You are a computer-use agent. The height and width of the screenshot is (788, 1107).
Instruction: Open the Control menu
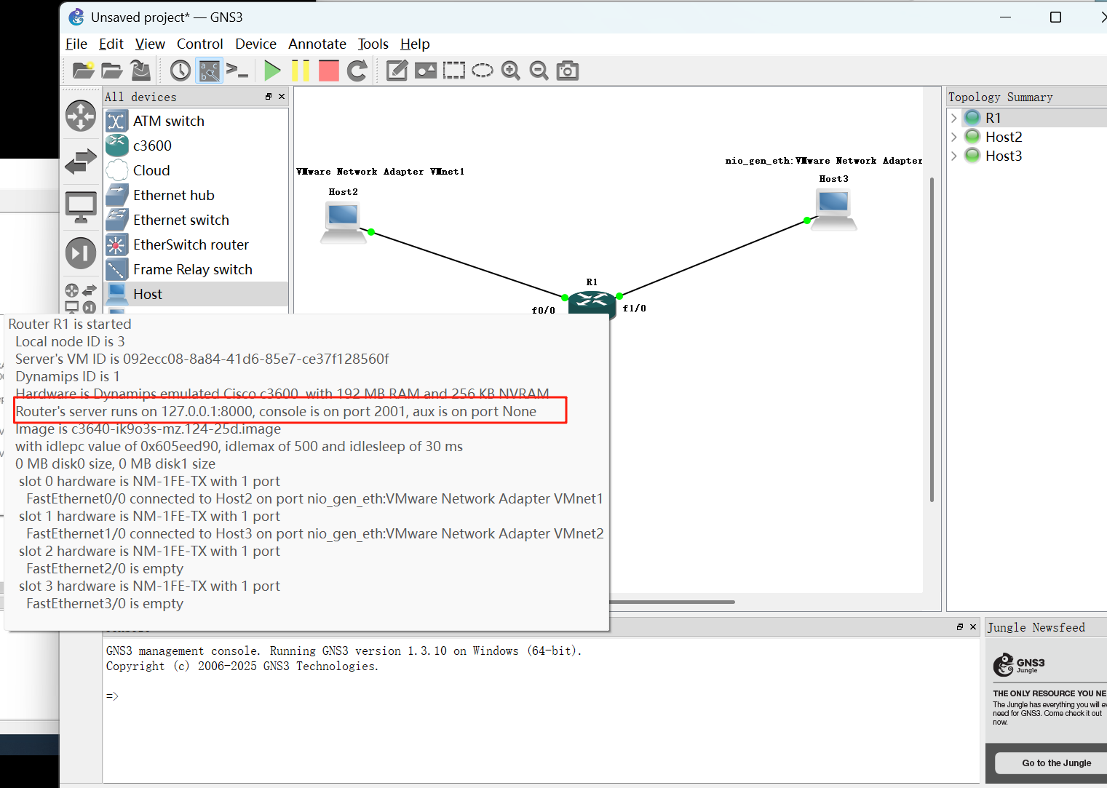200,44
